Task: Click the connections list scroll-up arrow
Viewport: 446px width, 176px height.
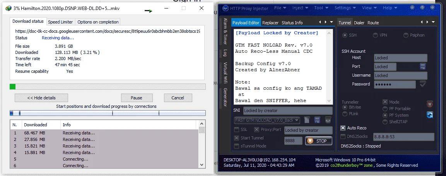Action: (x=202, y=124)
